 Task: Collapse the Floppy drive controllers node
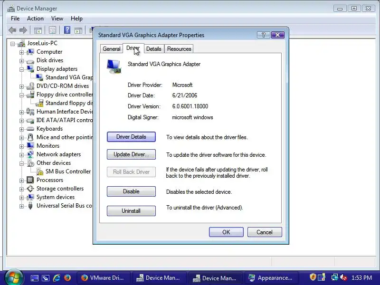tap(21, 95)
